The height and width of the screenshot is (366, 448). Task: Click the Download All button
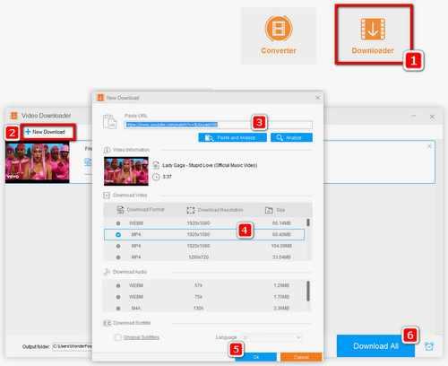click(375, 346)
